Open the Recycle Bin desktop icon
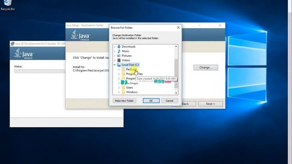Screen dimensions: 292x164 click(x=7, y=5)
